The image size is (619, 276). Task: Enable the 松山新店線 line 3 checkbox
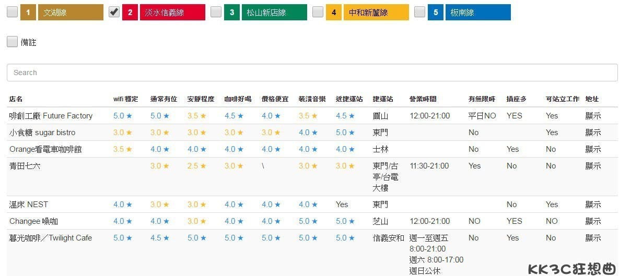216,12
